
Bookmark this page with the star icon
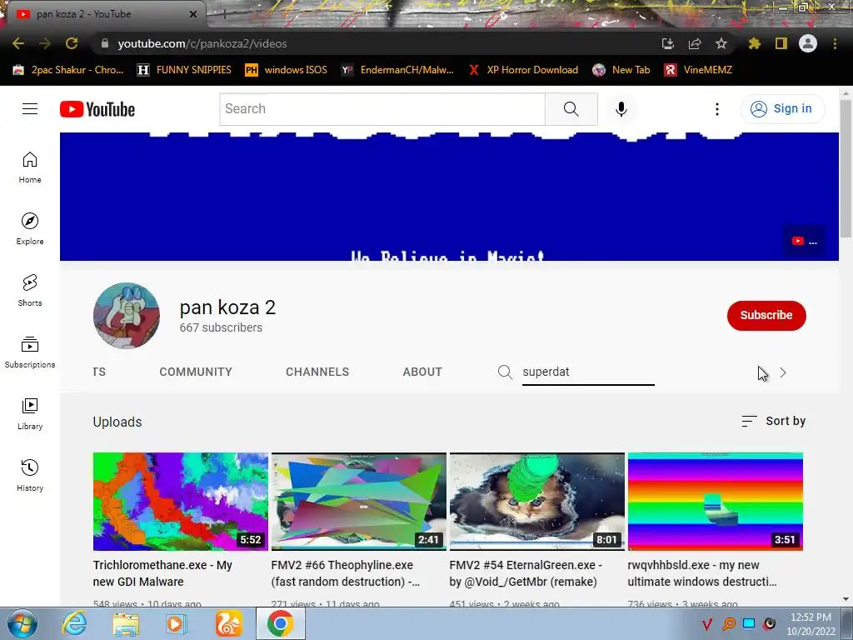[721, 43]
